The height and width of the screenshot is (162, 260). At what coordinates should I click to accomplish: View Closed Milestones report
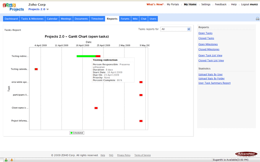pyautogui.click(x=209, y=49)
